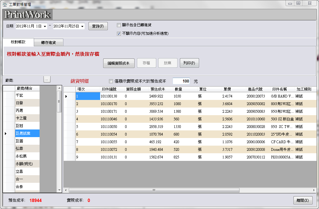Select row 1 indicator arrow in grid
Viewport: 319px width, 209px height.
(70, 96)
